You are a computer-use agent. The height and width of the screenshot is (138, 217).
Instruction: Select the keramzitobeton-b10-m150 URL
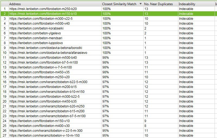47,92
